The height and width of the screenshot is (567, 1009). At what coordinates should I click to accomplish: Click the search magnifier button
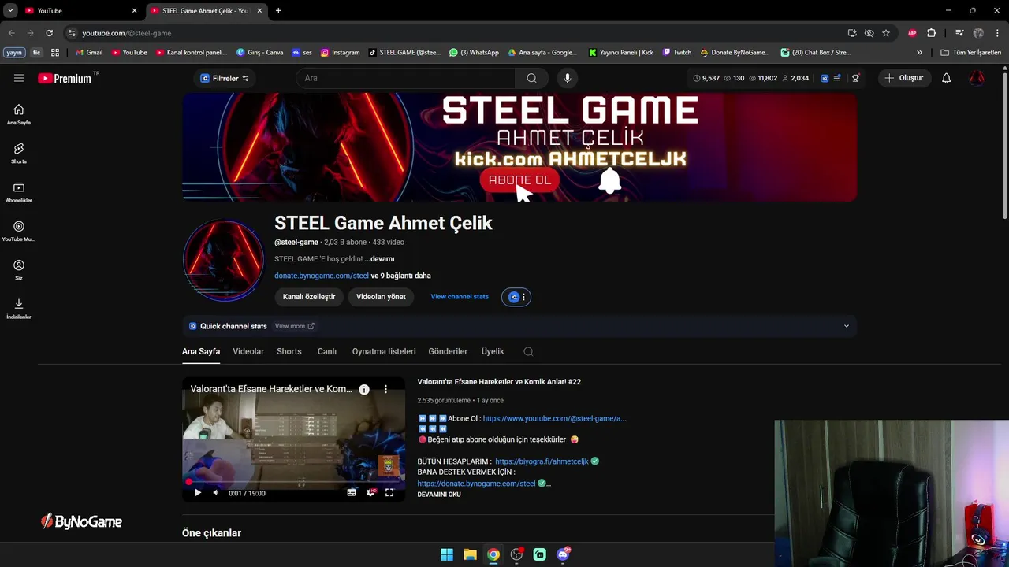pyautogui.click(x=531, y=78)
